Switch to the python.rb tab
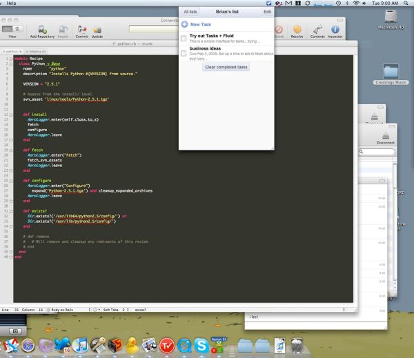Screen dimensions: 414x358 (x=12, y=51)
